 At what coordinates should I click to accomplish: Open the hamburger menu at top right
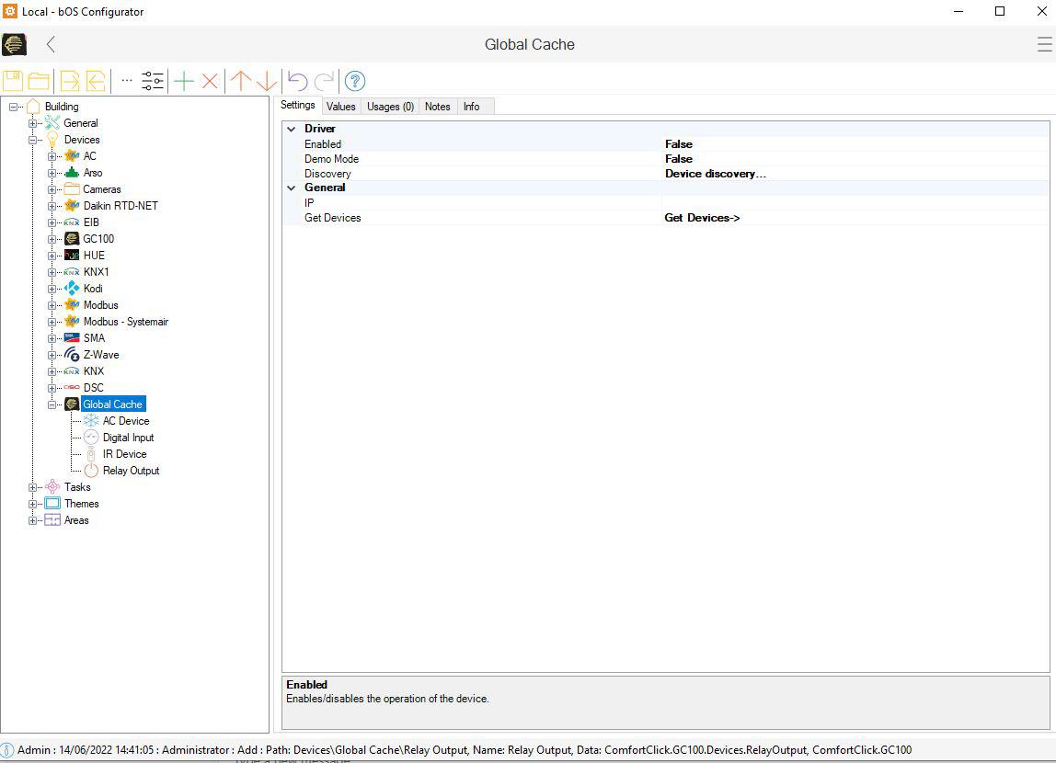pyautogui.click(x=1045, y=44)
